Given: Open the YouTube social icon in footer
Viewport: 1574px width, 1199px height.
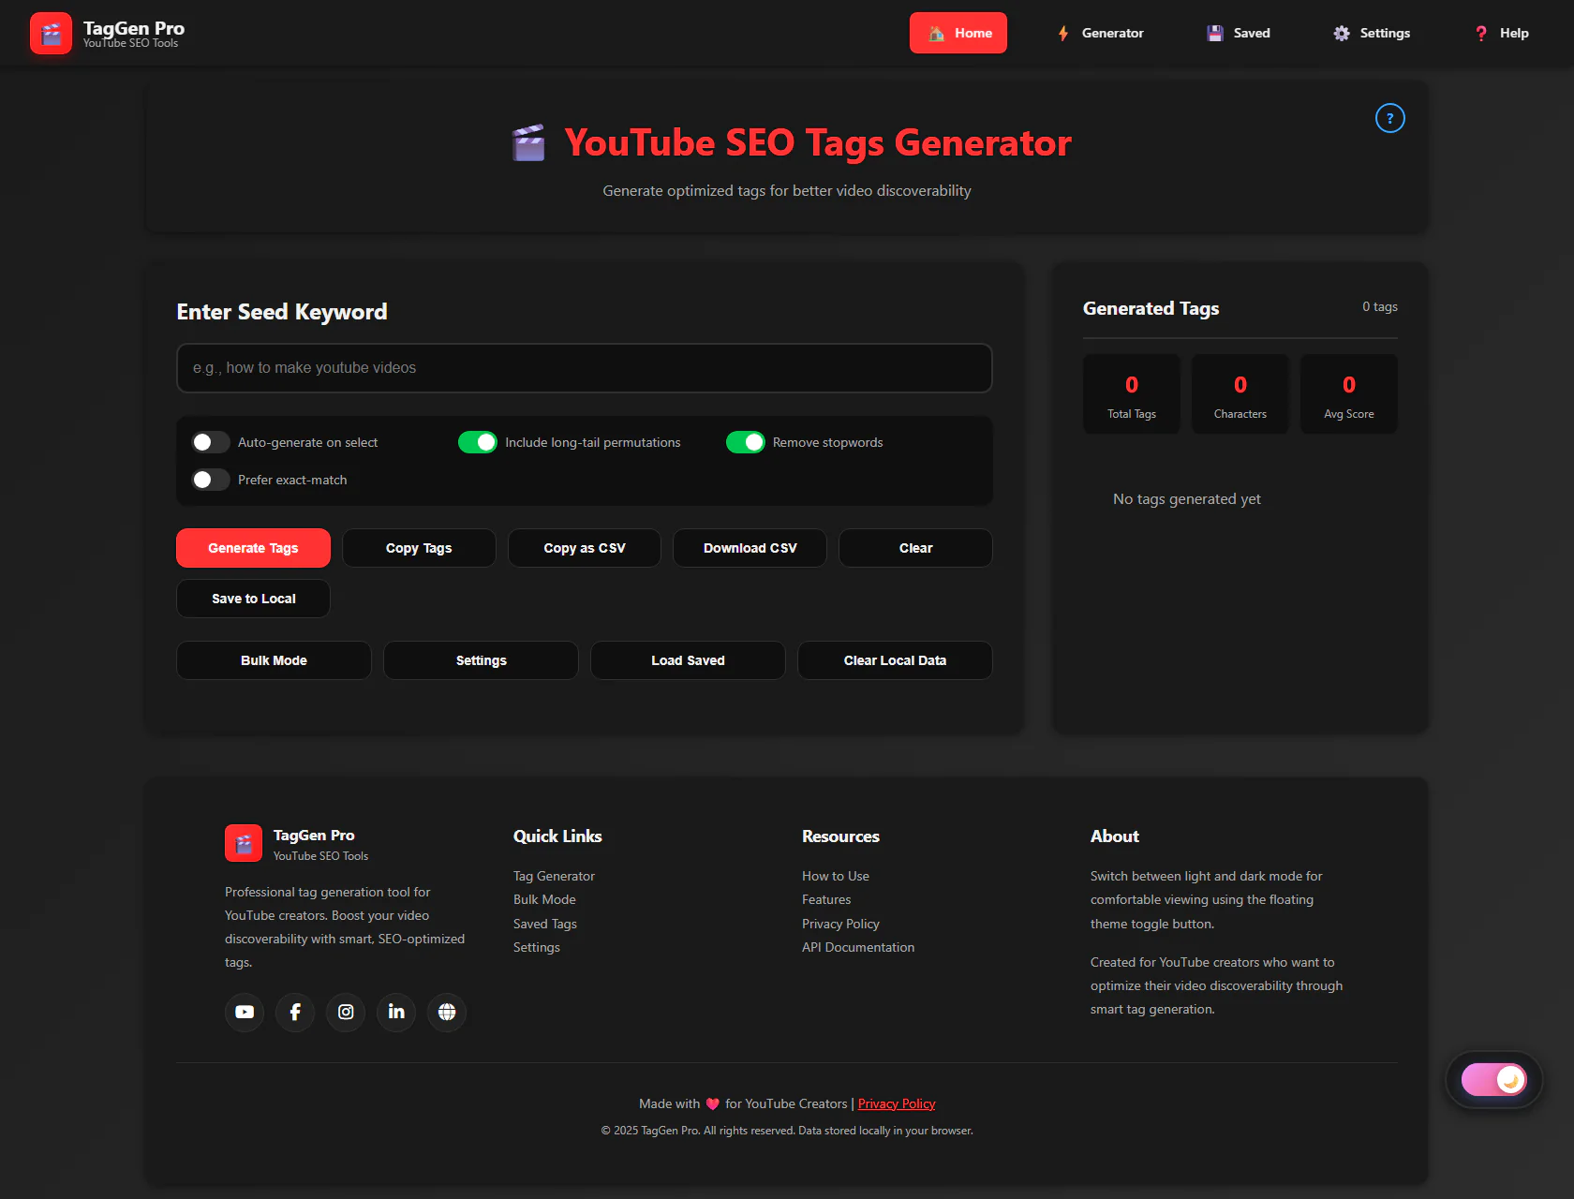Looking at the screenshot, I should tap(245, 1012).
